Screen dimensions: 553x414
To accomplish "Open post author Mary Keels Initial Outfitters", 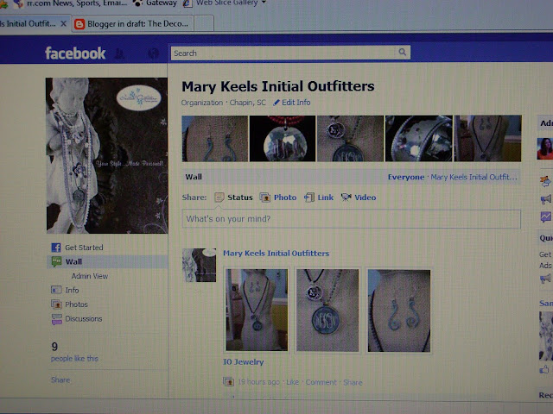I will tap(276, 253).
